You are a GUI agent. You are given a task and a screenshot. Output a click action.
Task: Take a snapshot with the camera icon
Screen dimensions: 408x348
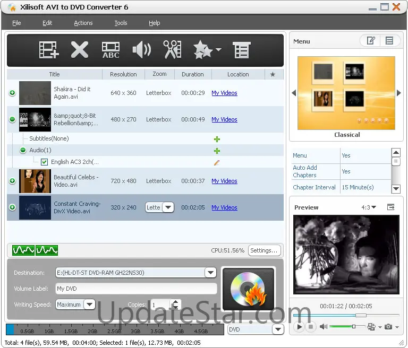click(388, 327)
